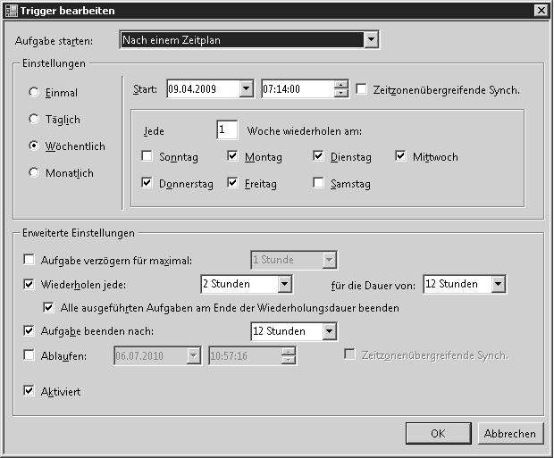Uncheck the Dienstag checkbox
Image resolution: width=554 pixels, height=458 pixels.
click(318, 155)
